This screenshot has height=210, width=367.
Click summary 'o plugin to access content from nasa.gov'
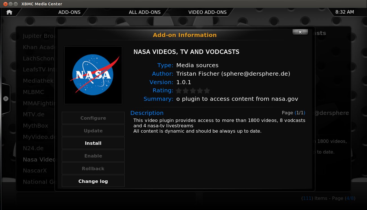pyautogui.click(x=237, y=99)
